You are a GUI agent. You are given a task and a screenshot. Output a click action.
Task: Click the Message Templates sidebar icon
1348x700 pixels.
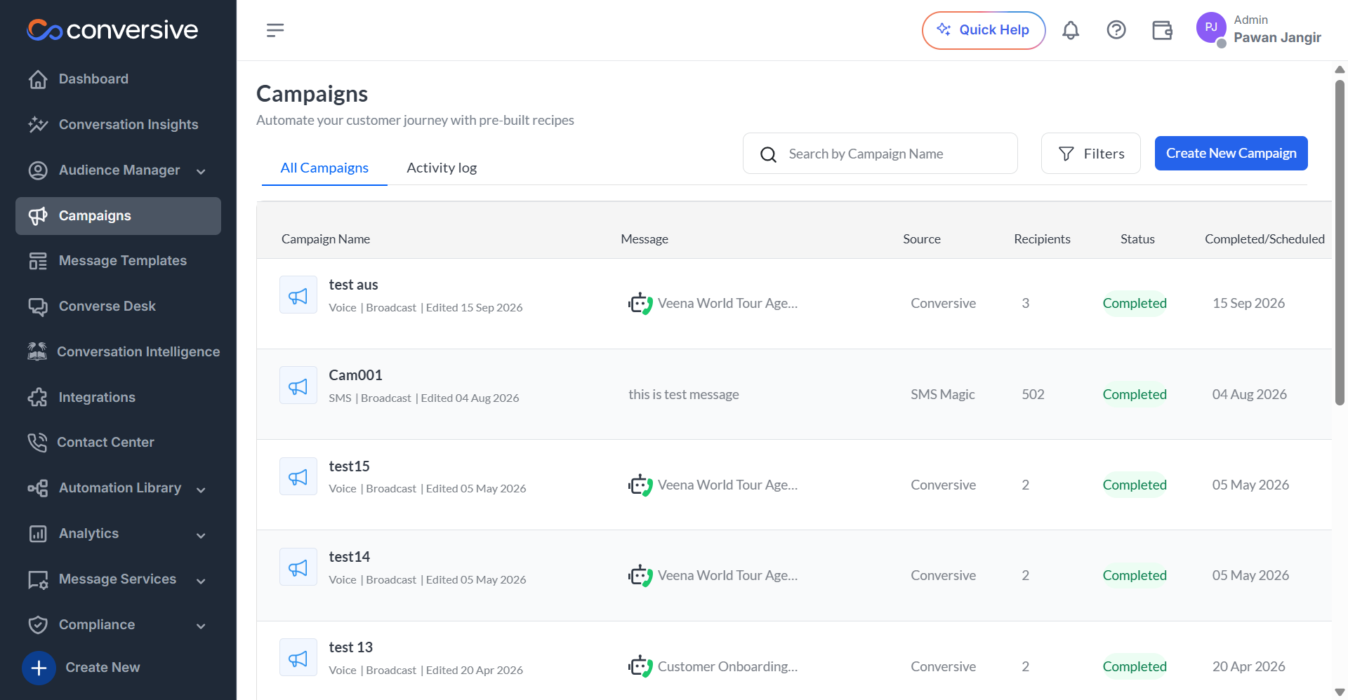pyautogui.click(x=38, y=261)
